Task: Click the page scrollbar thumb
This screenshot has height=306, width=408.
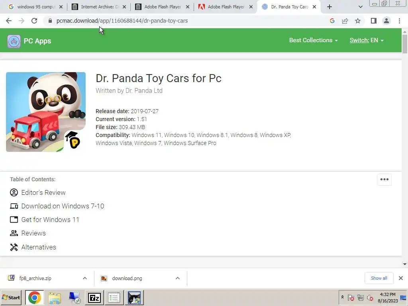Action: click(405, 44)
